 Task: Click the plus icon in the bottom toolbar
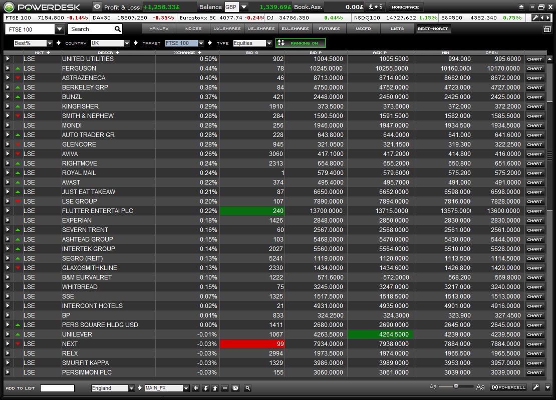(x=196, y=388)
